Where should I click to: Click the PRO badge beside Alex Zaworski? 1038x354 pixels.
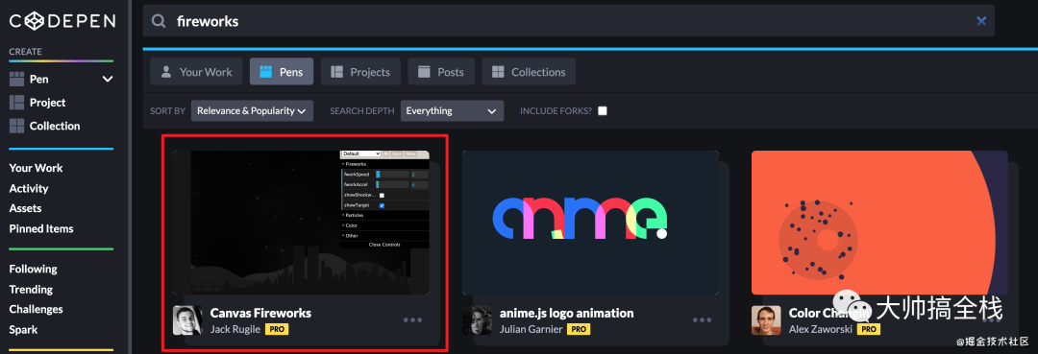(x=869, y=329)
